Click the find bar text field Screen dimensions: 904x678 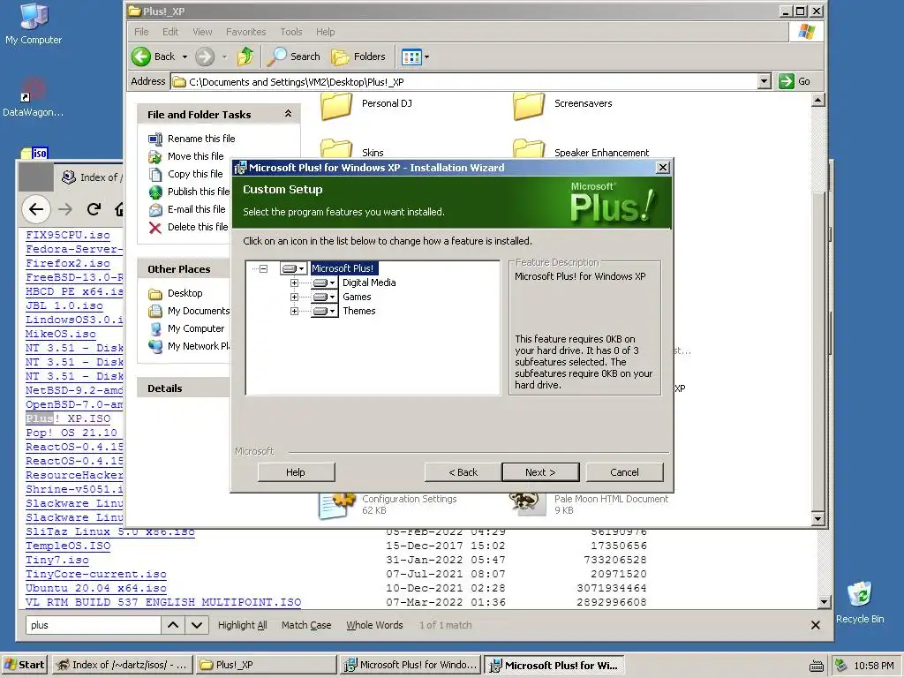pos(93,625)
